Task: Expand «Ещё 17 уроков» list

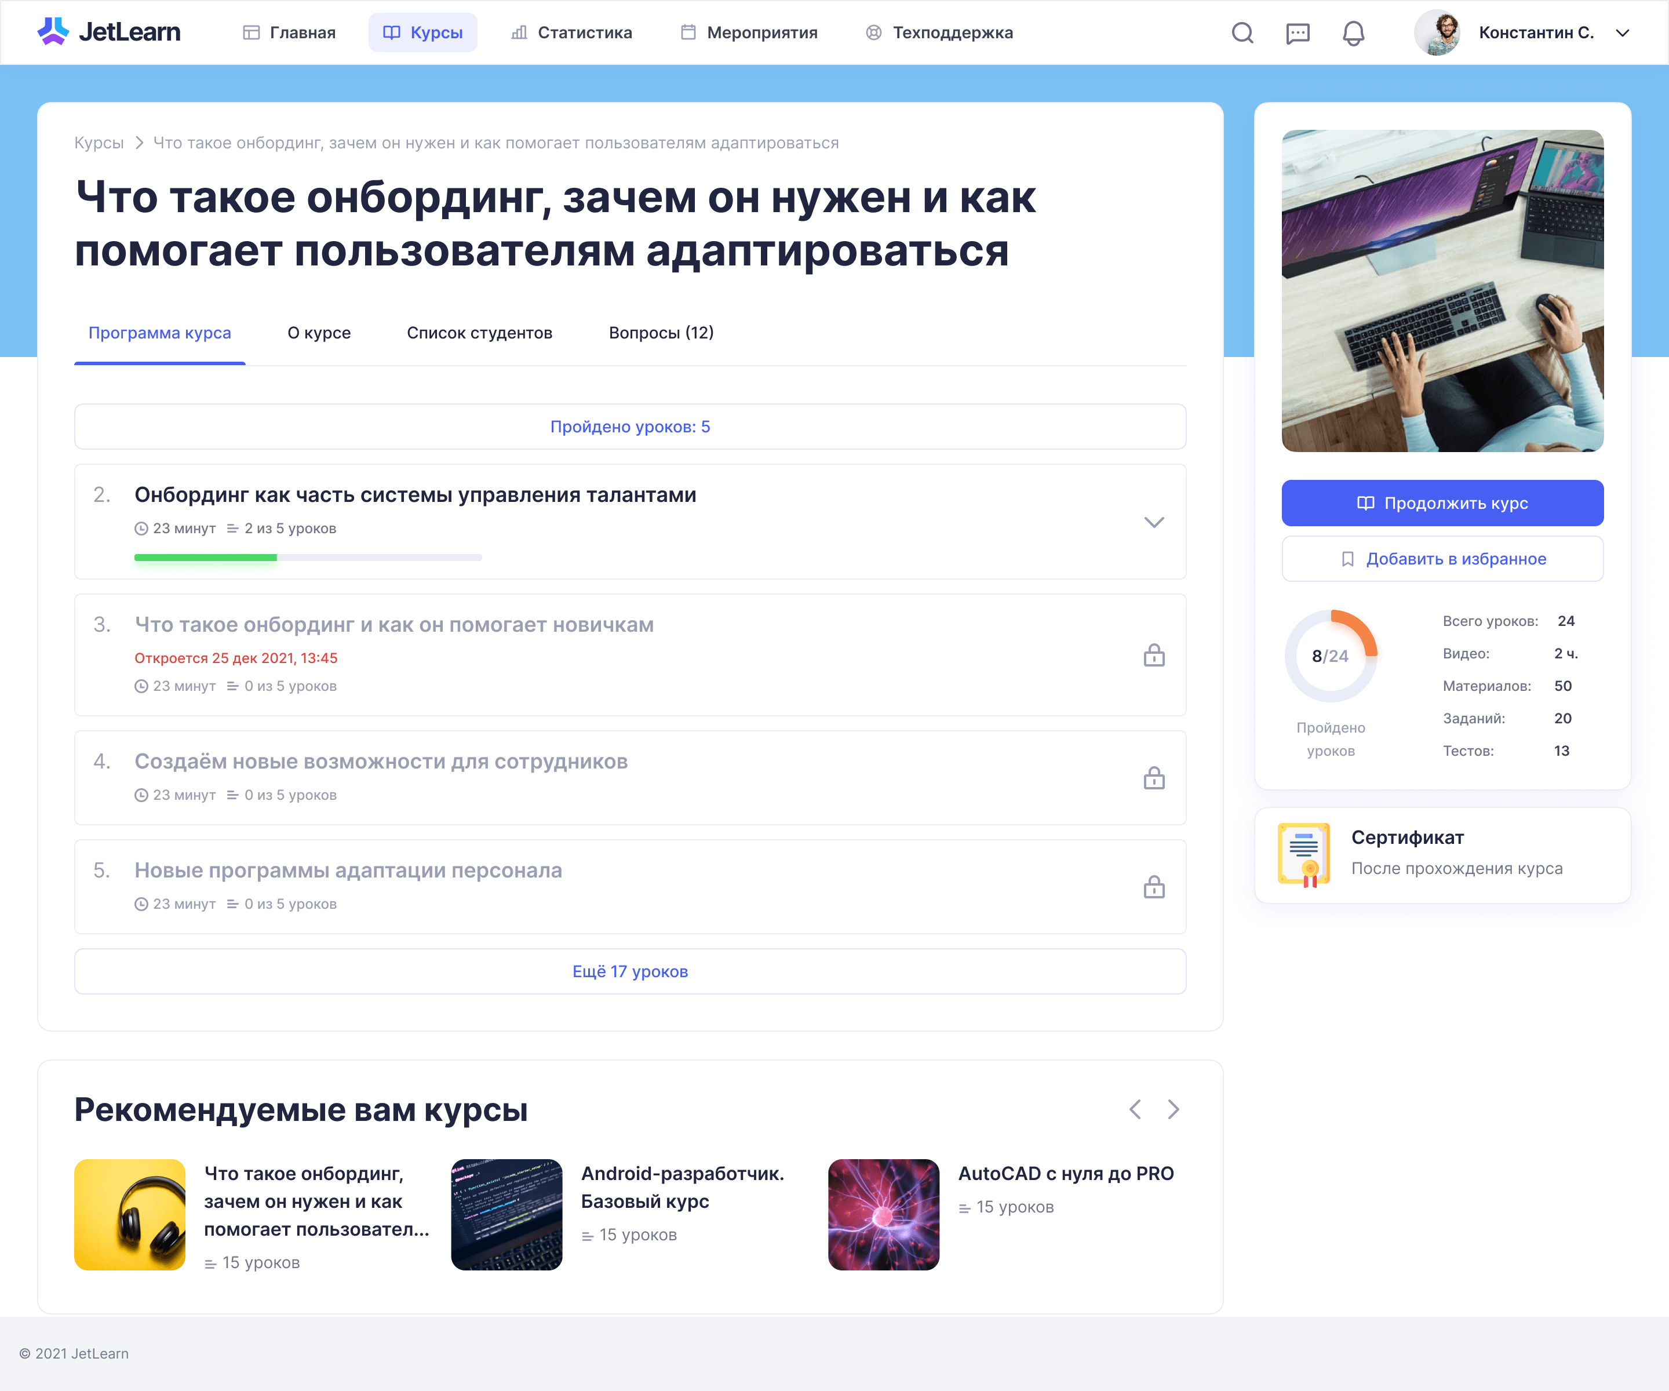Action: click(x=629, y=971)
